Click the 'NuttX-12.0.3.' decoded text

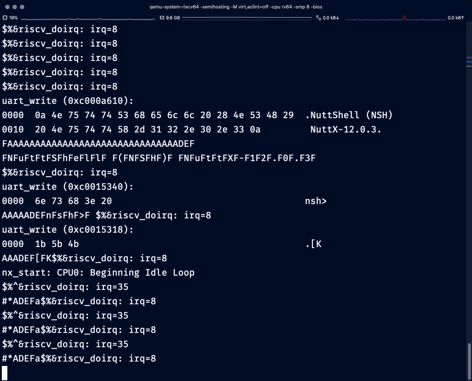pos(346,130)
